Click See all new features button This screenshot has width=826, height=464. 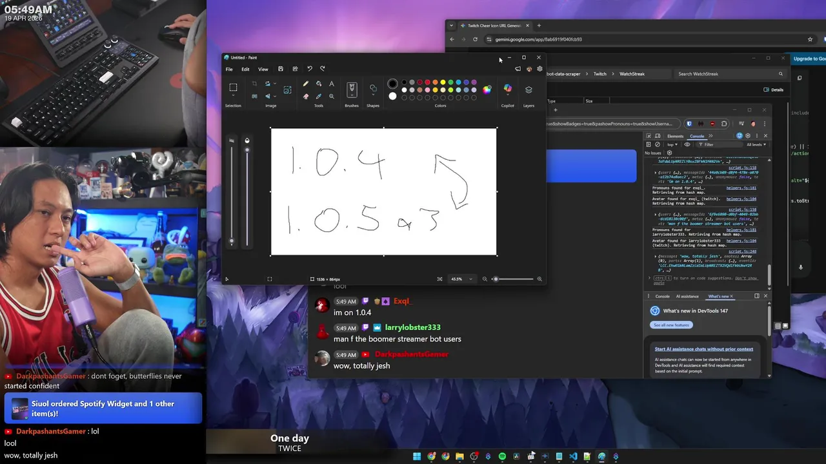pos(671,325)
